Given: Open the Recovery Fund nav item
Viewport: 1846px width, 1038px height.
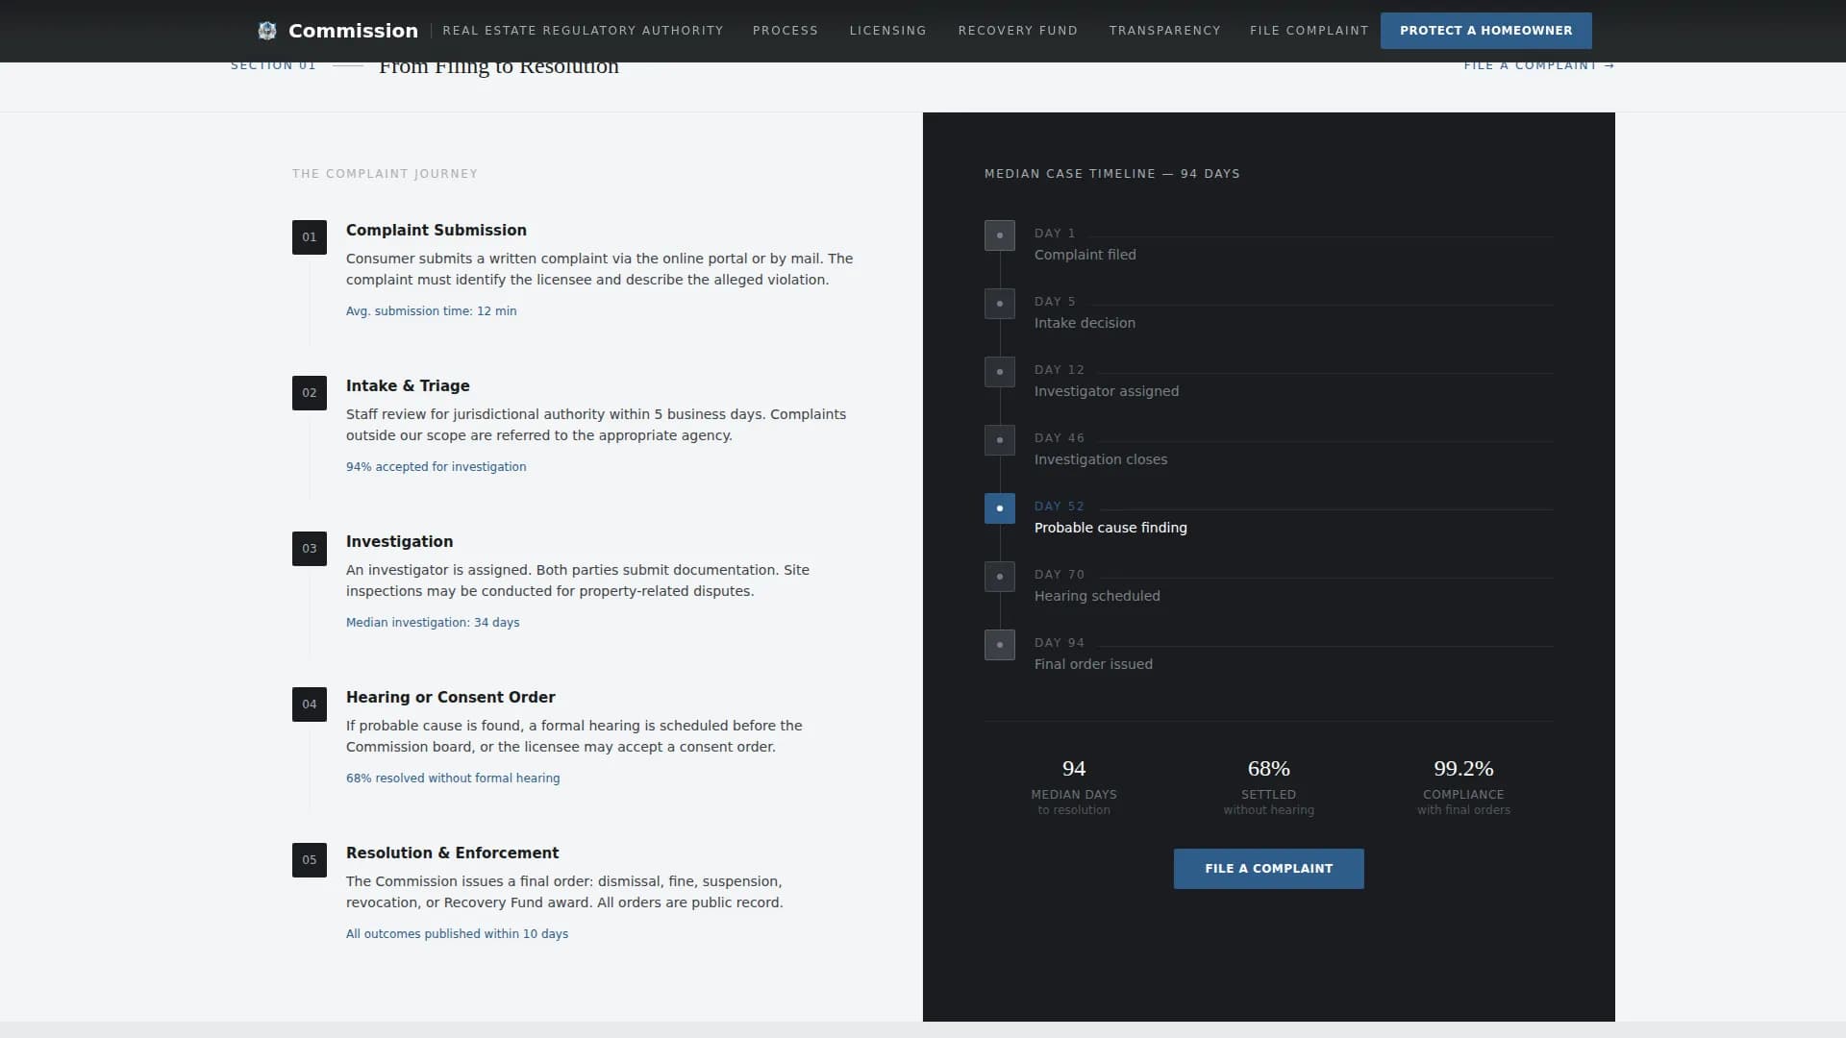Looking at the screenshot, I should click(x=1018, y=31).
